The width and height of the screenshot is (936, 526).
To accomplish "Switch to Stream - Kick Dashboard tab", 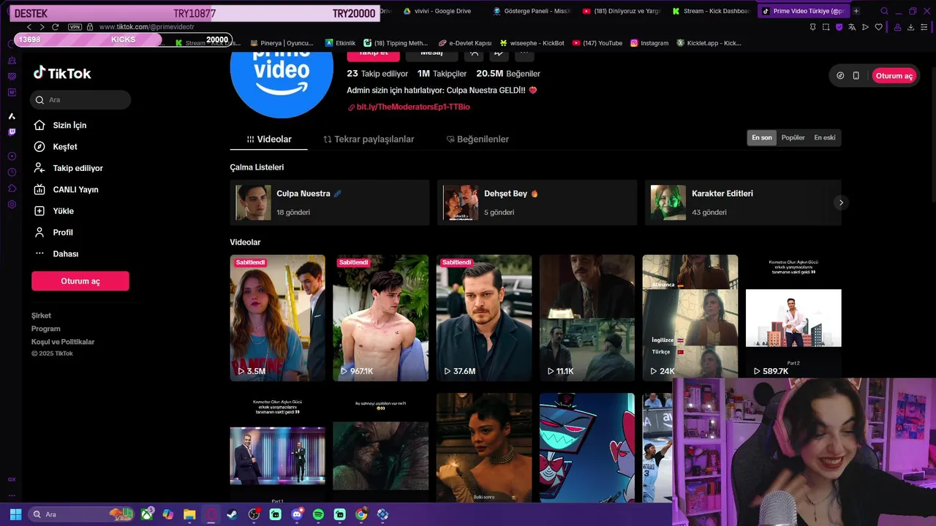I will click(x=710, y=11).
